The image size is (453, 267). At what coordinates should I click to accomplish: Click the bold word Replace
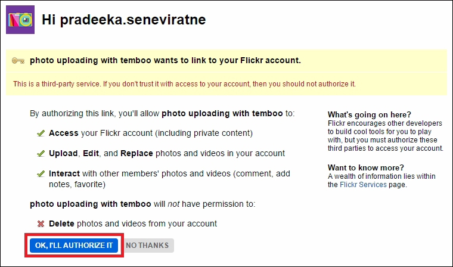(x=136, y=153)
